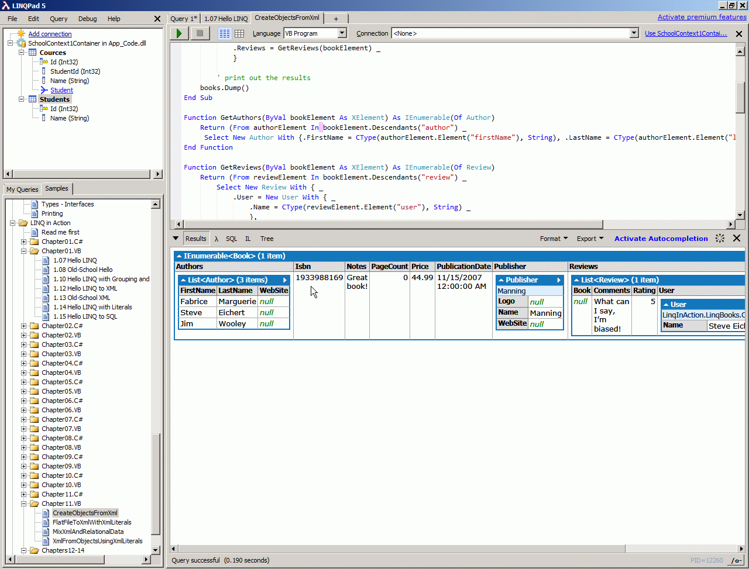The width and height of the screenshot is (749, 569).
Task: Open the 1.12 Hello LINQ to XML sample
Action: click(x=85, y=288)
